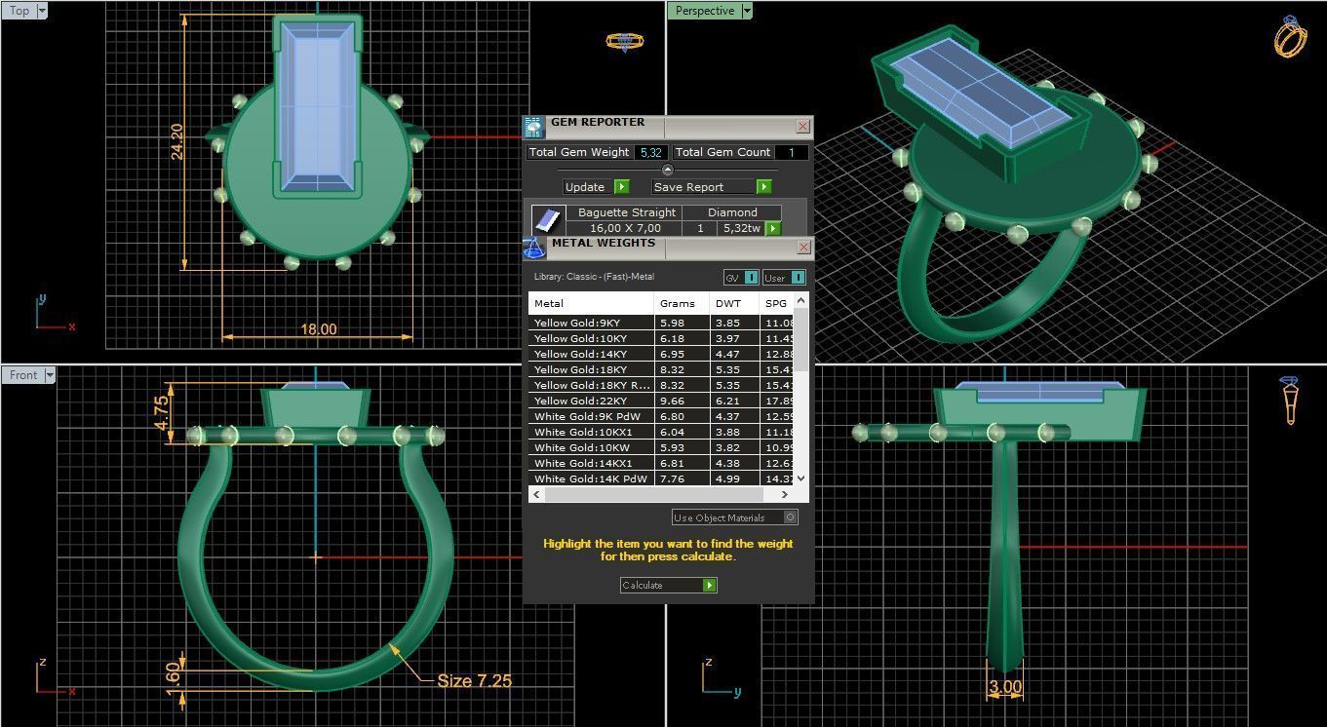Click the Perspective viewport title label
This screenshot has width=1327, height=727.
coord(705,11)
